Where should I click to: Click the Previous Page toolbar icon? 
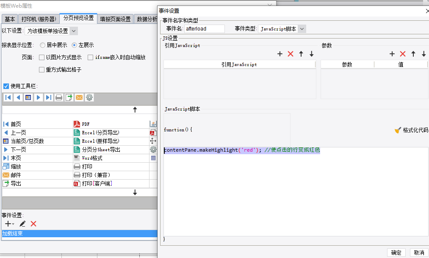(18, 97)
